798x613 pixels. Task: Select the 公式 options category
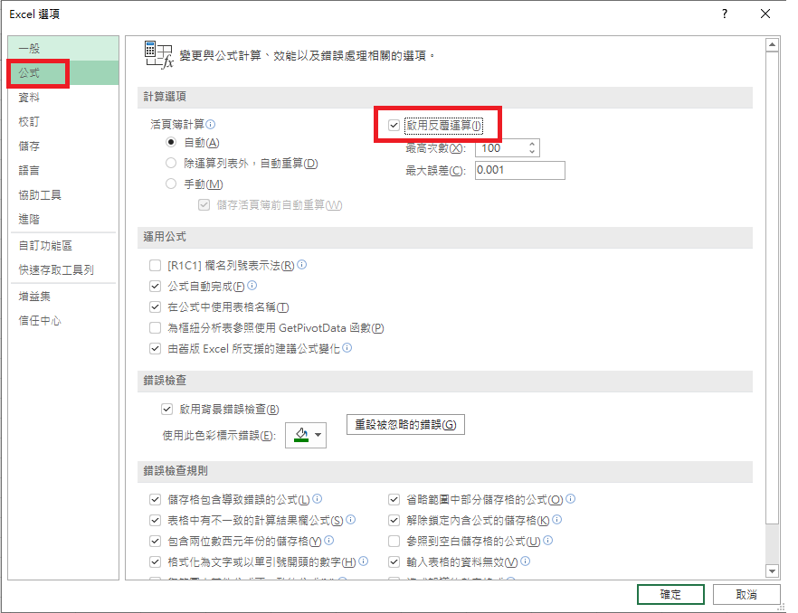point(63,72)
